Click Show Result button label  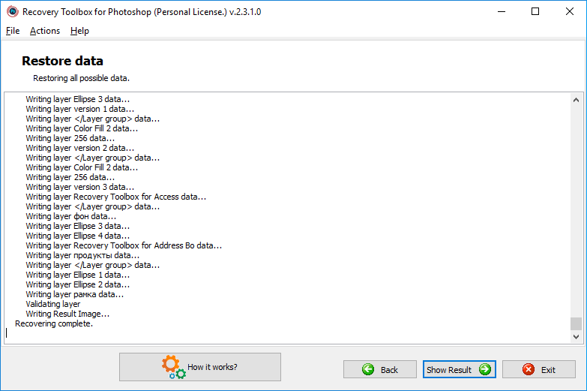pos(449,370)
